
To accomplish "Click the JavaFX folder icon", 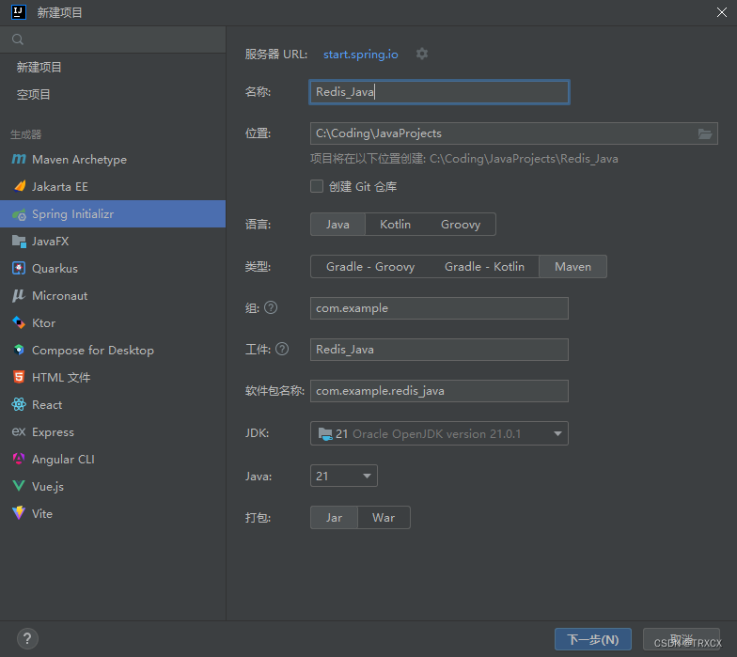I will (19, 241).
